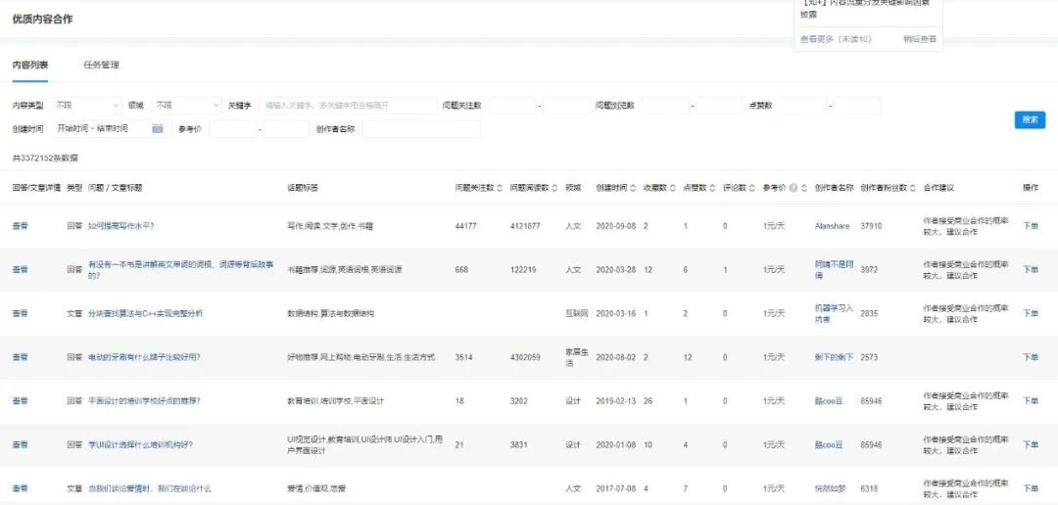Open creator profile Alanshare
The width and height of the screenshot is (1058, 505).
tap(832, 226)
